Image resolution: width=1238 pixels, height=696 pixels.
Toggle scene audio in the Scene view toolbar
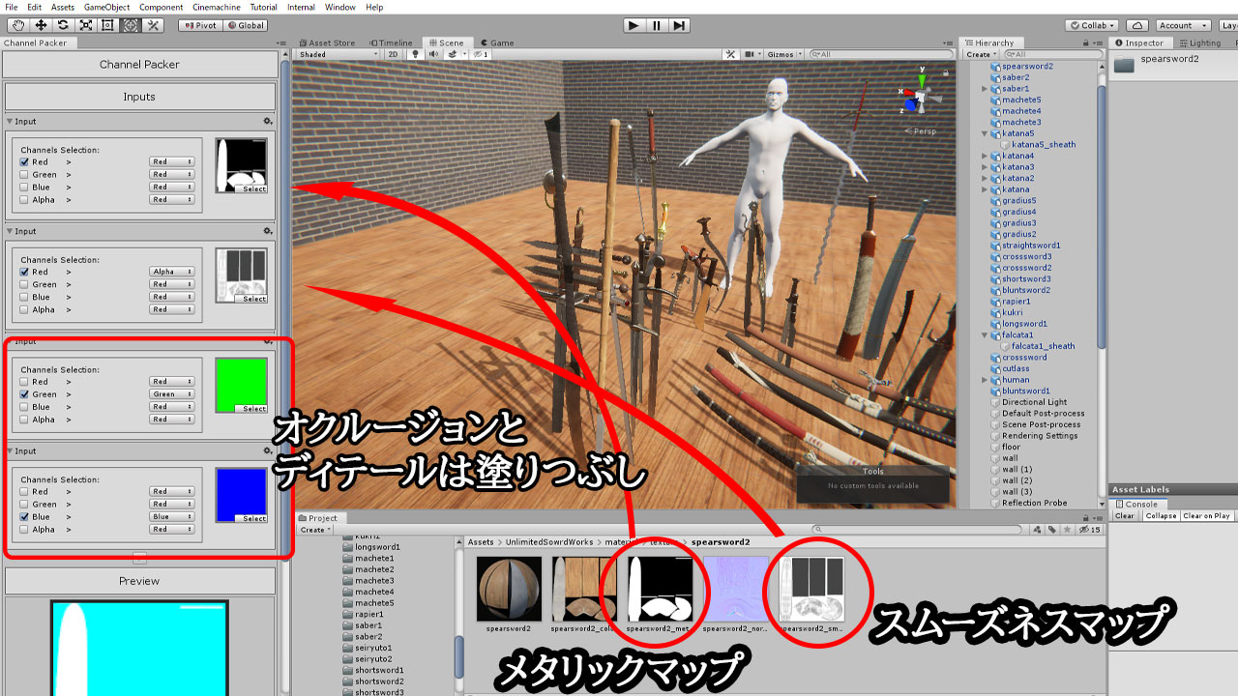click(431, 54)
